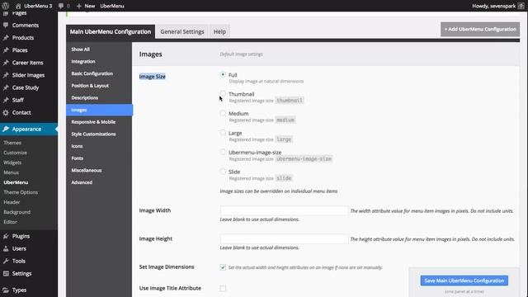Select the Large image size radio
The image size is (528, 297).
click(223, 132)
